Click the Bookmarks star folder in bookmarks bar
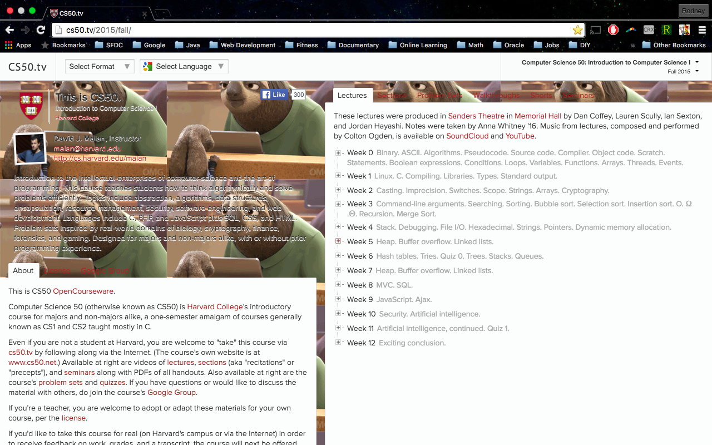Viewport: 712px width, 445px height. [63, 45]
